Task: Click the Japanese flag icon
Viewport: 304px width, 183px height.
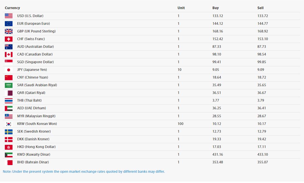Action: click(9, 70)
